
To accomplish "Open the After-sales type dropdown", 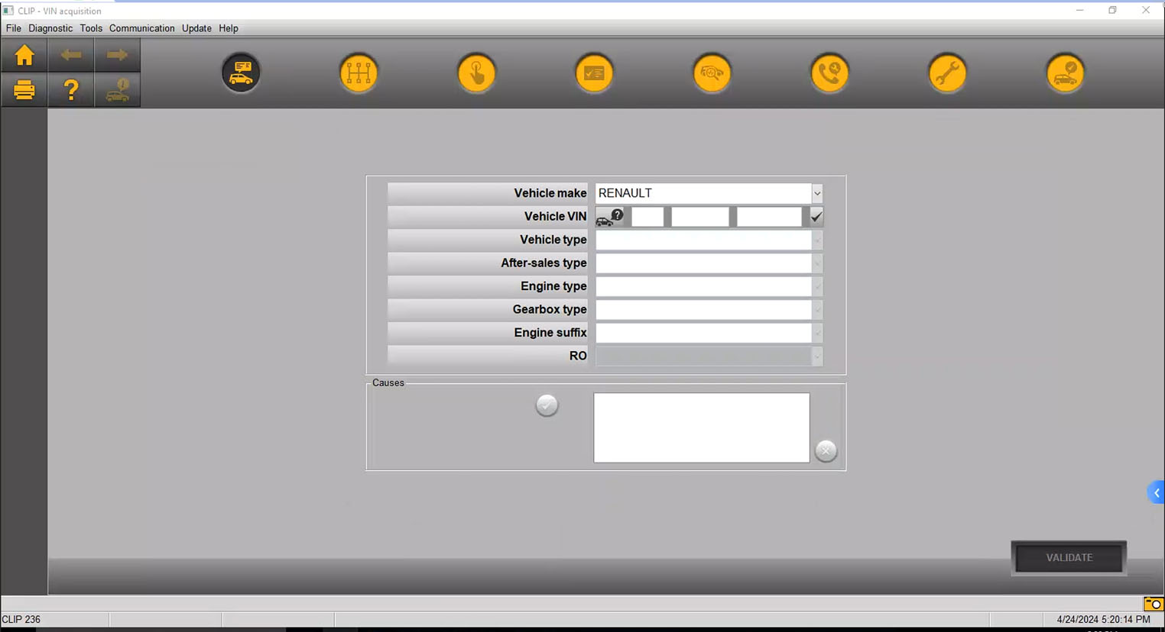I will tap(817, 263).
